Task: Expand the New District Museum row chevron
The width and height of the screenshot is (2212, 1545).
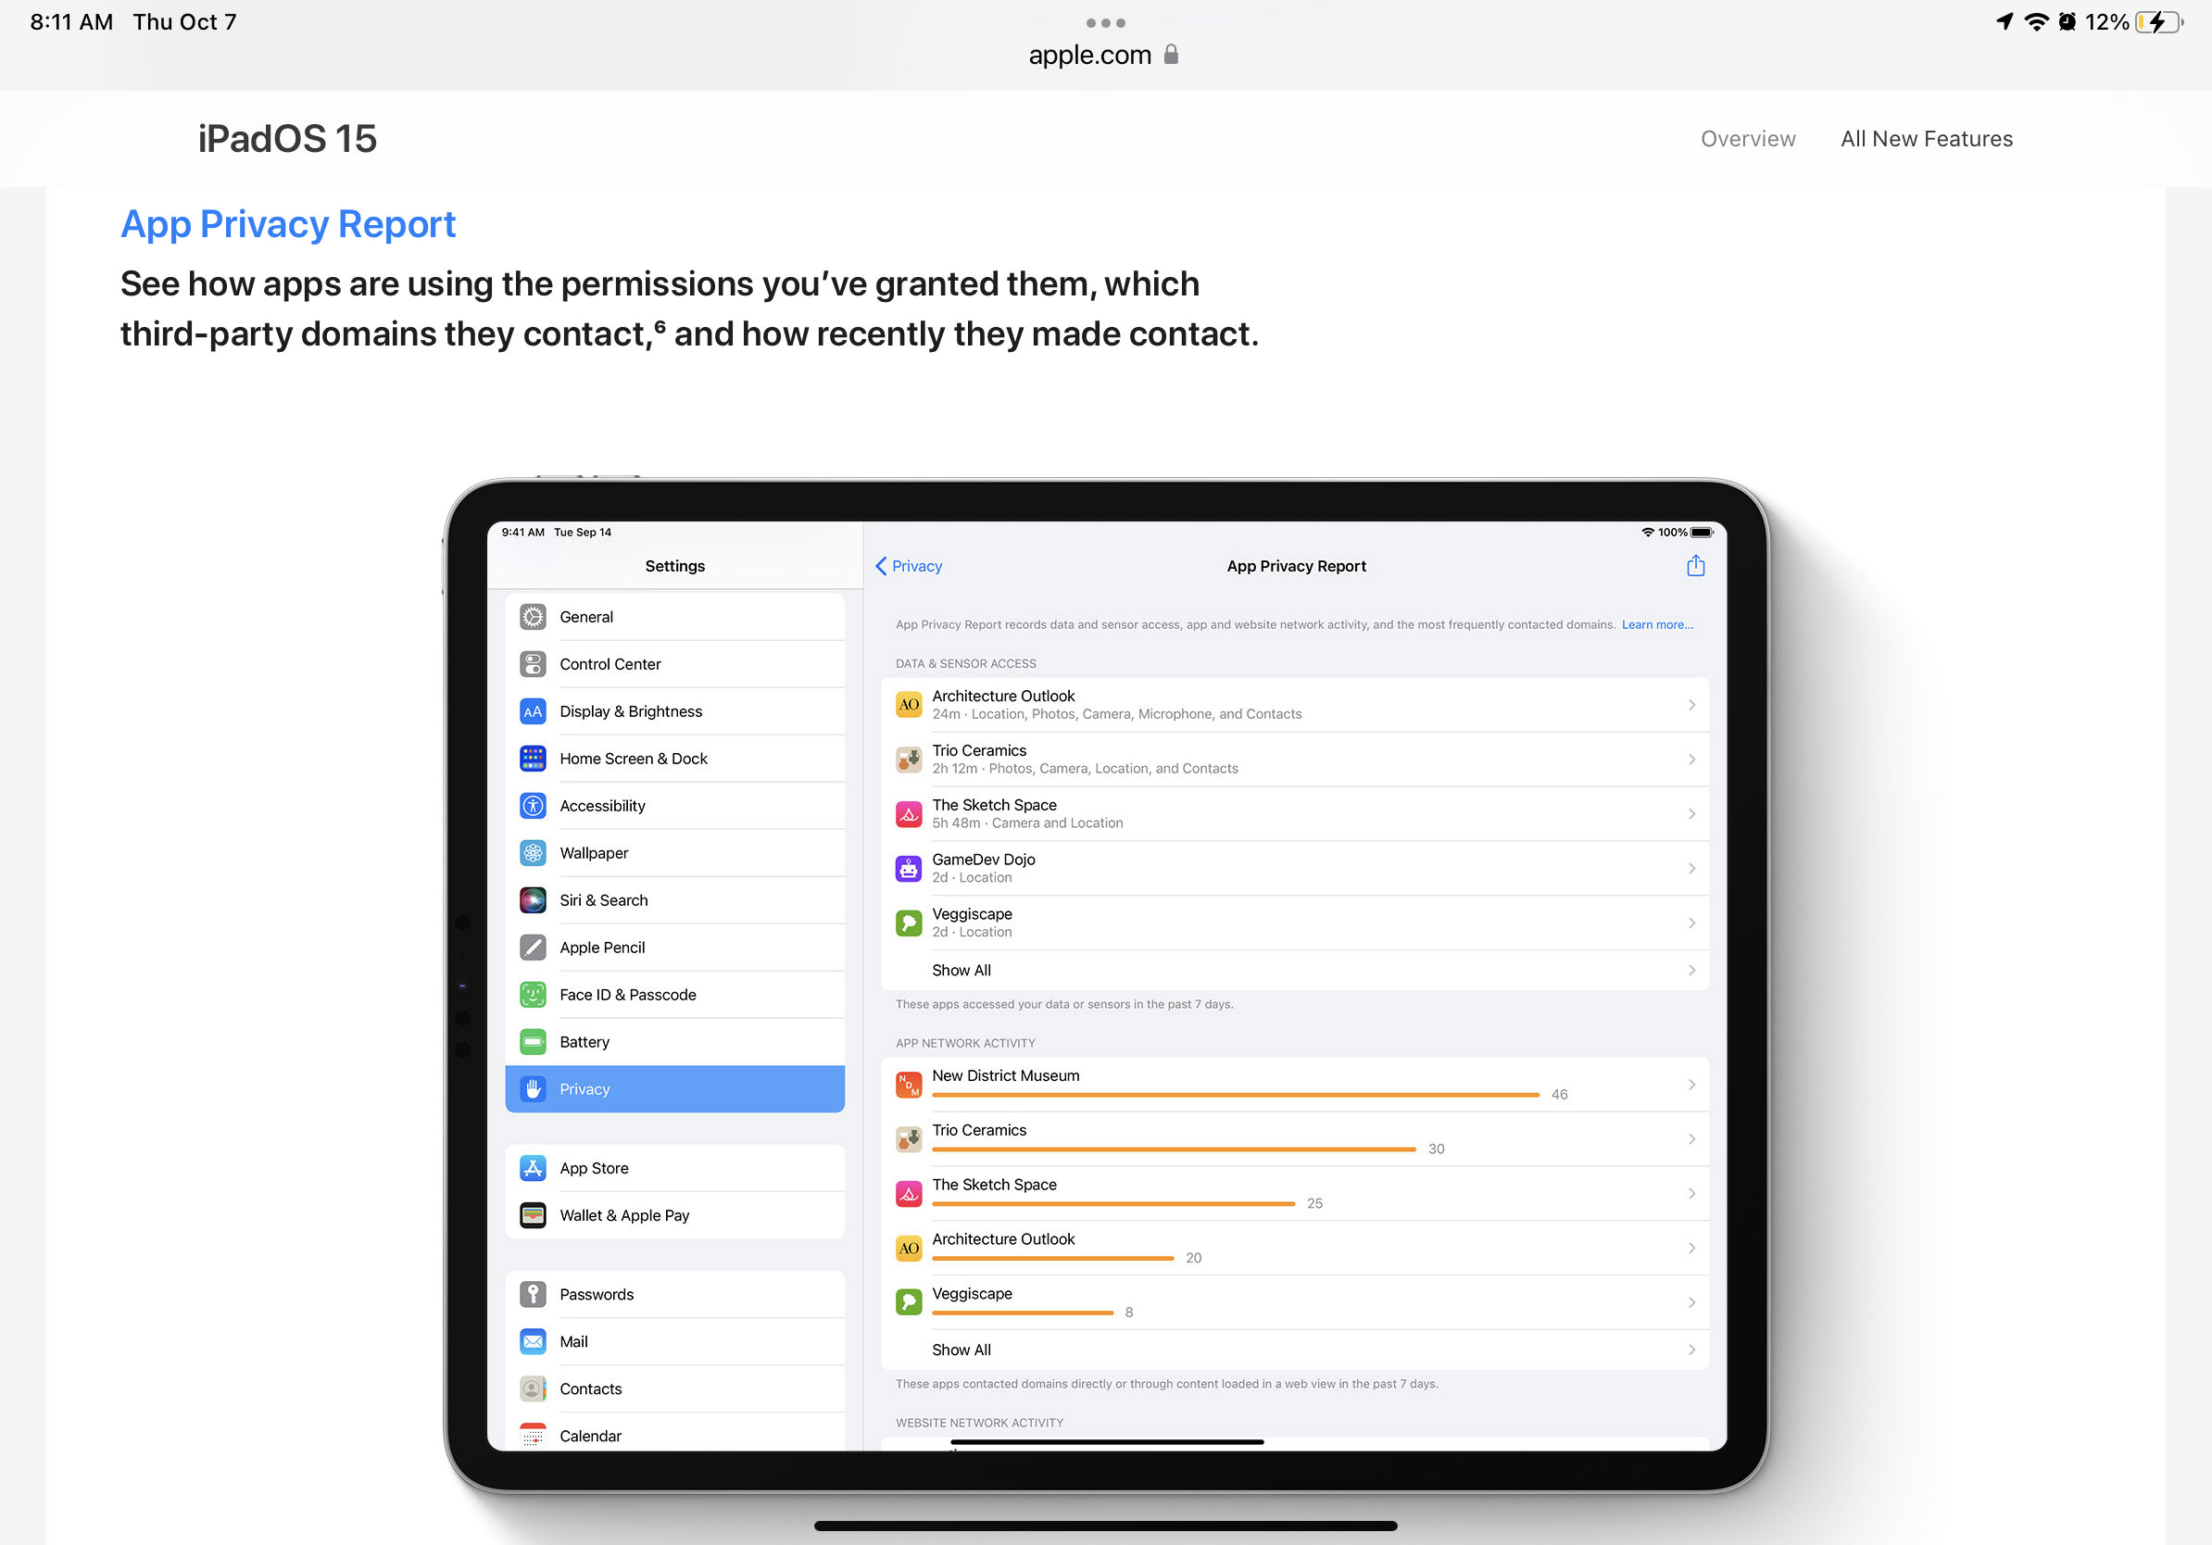Action: (1690, 1085)
